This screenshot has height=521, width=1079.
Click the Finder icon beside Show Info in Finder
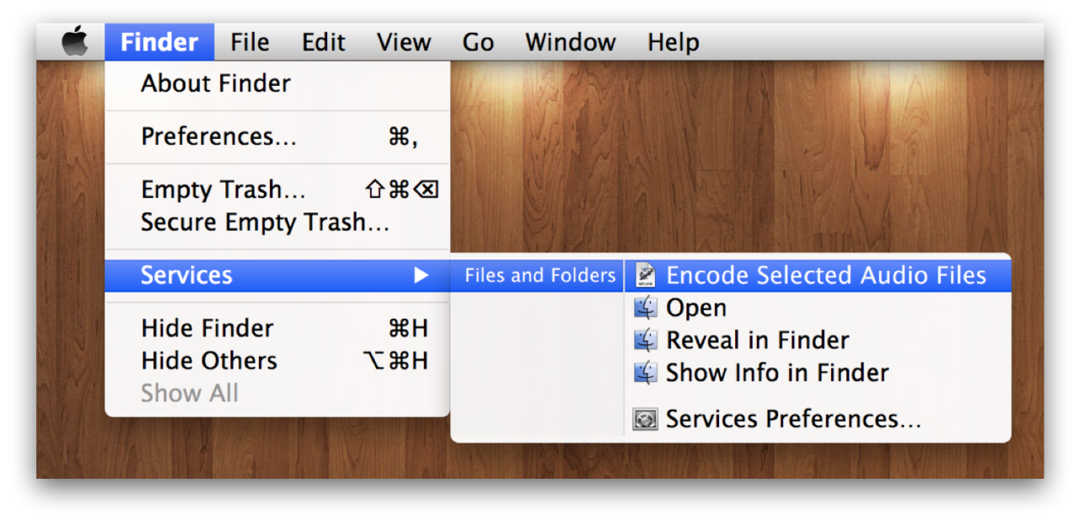pos(646,373)
